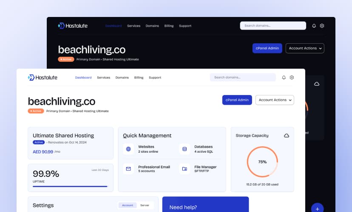
Task: Click the beachliving.co title in the dark window
Action: [91, 50]
